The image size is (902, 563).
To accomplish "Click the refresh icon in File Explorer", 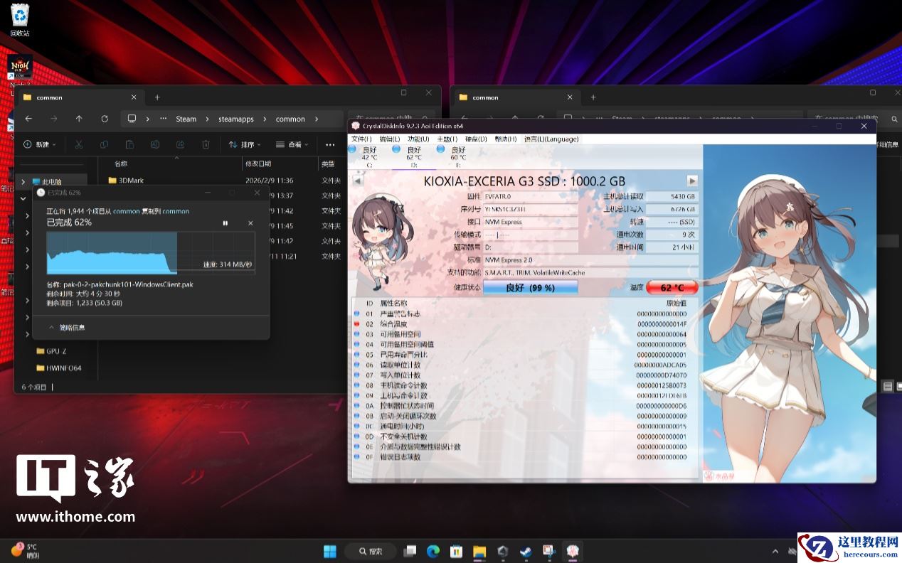I will click(105, 119).
